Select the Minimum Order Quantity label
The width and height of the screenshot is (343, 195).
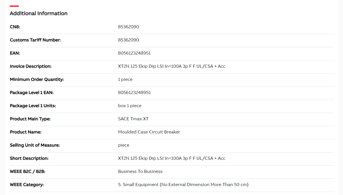37,79
